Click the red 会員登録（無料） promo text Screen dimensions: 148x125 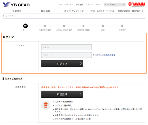(80, 87)
